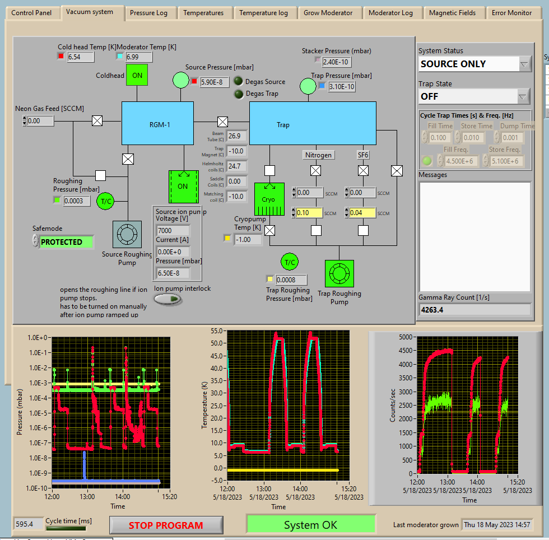Image resolution: width=549 pixels, height=540 pixels.
Task: Switch to the Pressure Log tab
Action: click(148, 13)
